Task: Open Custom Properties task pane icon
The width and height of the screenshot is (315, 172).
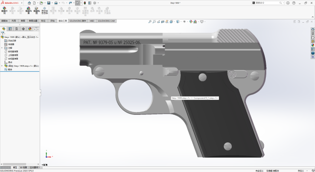Action: coord(313,49)
